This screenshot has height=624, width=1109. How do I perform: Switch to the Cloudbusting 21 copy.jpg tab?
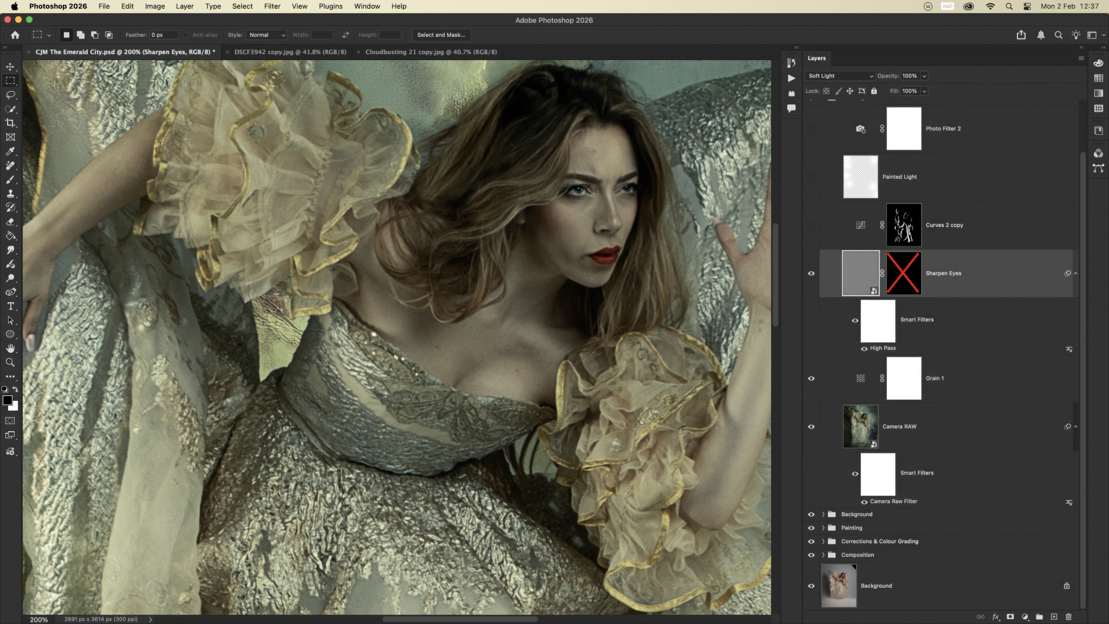click(430, 52)
